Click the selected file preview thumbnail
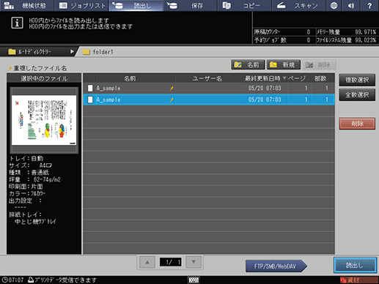379x284 pixels. pos(44,120)
